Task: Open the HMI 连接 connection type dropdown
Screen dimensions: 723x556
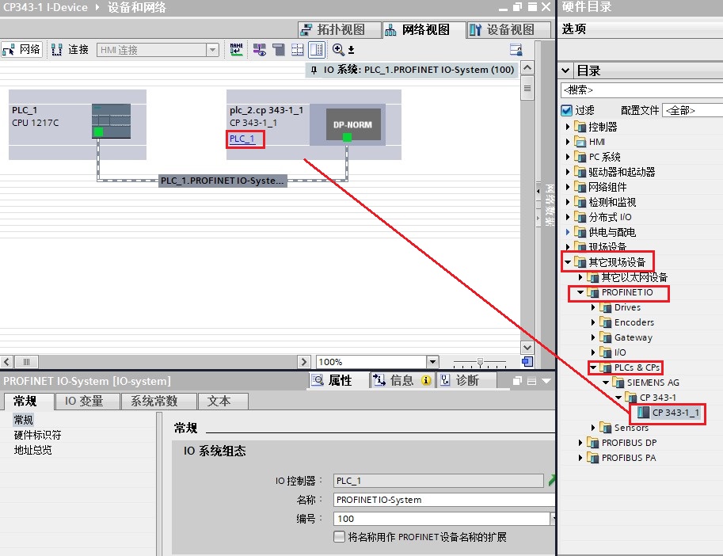Action: [x=212, y=50]
